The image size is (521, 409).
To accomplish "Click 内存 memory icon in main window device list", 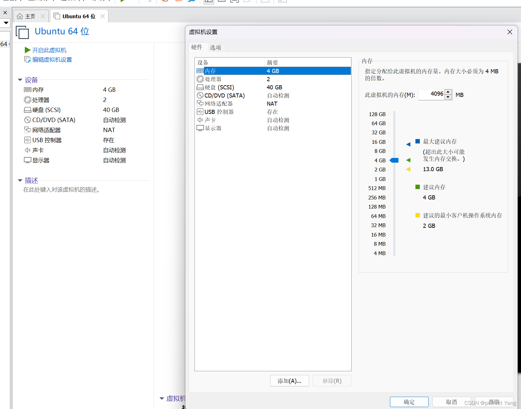I will tap(28, 90).
